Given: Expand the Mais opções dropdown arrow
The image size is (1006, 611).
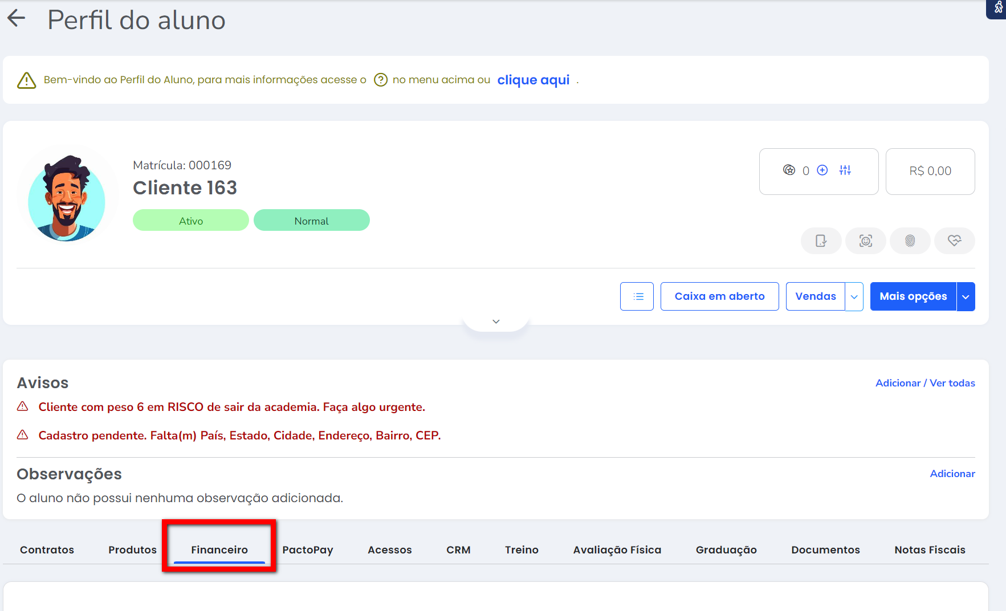Looking at the screenshot, I should 966,296.
